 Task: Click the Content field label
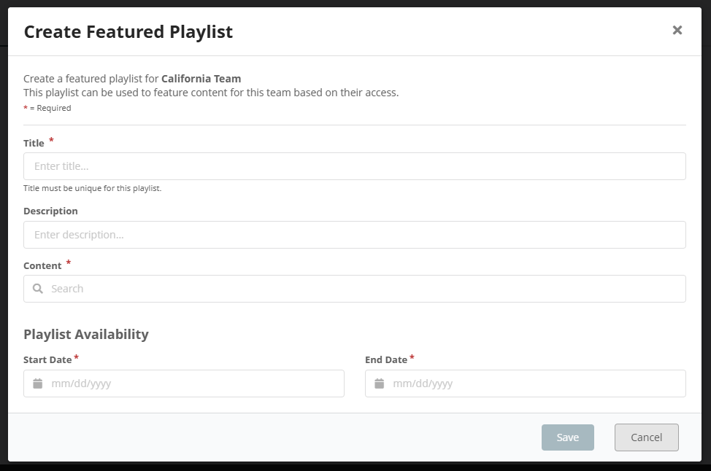point(42,265)
